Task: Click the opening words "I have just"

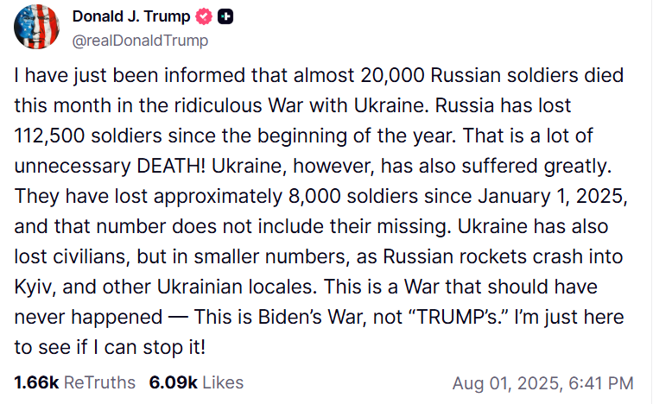Action: click(x=53, y=75)
